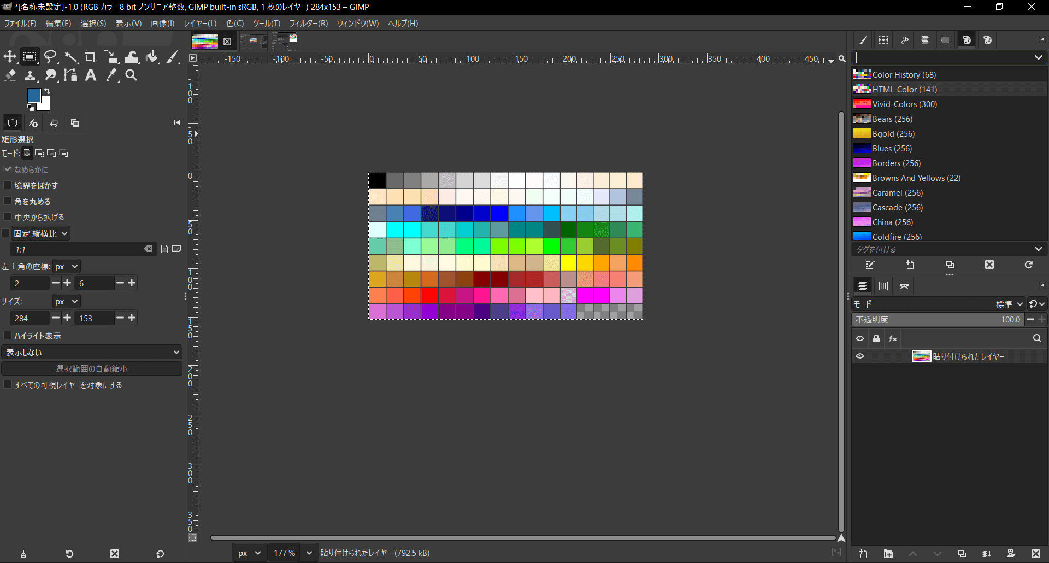This screenshot has width=1049, height=563.
Task: Select the Rectangle Select tool
Action: [30, 57]
